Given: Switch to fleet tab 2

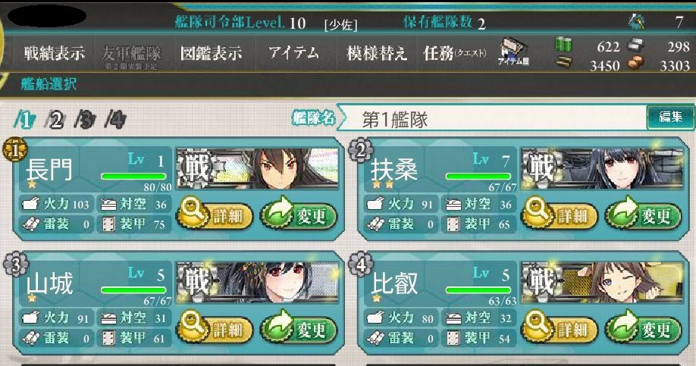Looking at the screenshot, I should 55,120.
